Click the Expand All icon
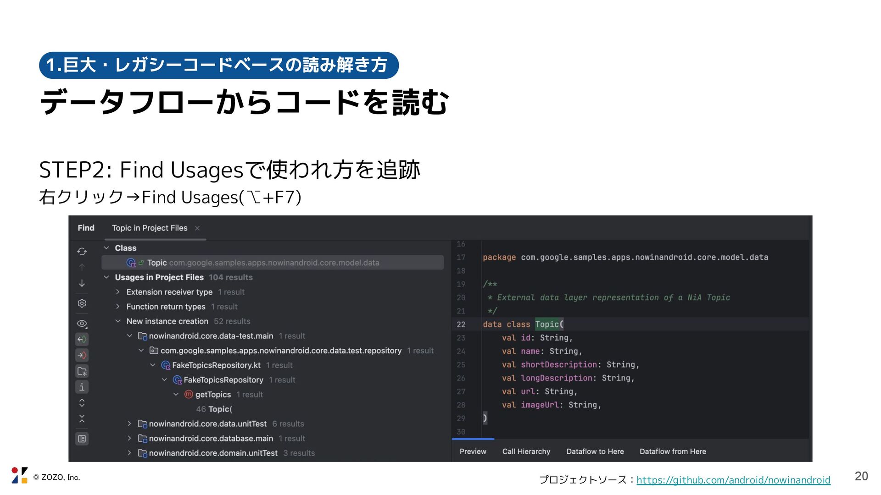This screenshot has height=495, width=881. (82, 403)
